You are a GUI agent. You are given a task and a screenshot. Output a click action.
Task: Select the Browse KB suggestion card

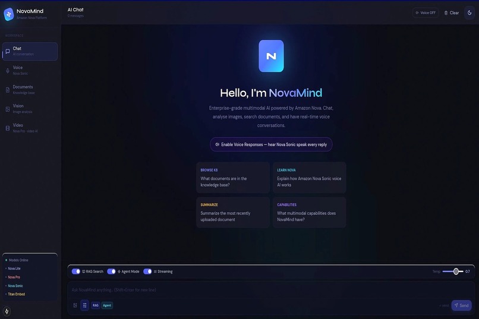click(233, 178)
